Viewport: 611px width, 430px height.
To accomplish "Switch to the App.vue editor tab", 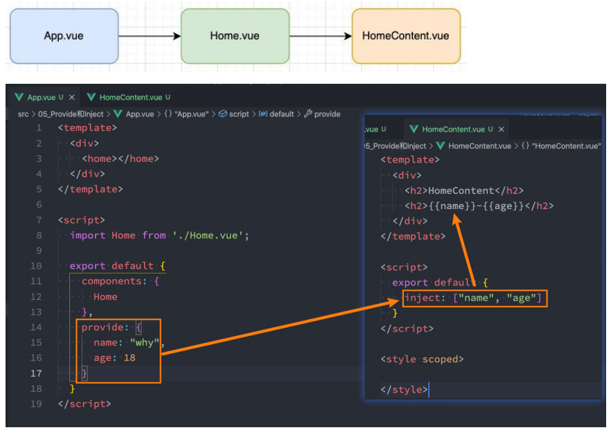I will pyautogui.click(x=44, y=98).
